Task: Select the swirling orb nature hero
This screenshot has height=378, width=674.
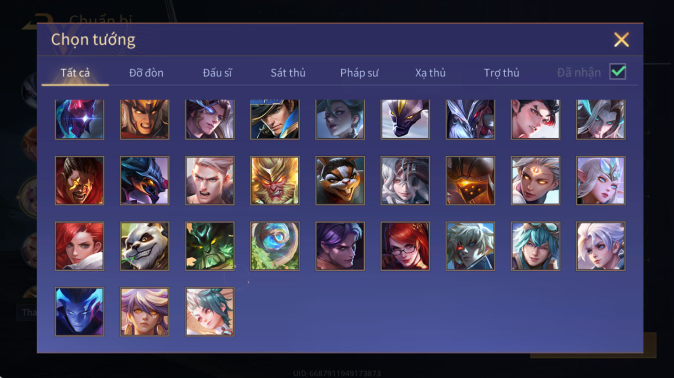Action: [x=275, y=246]
